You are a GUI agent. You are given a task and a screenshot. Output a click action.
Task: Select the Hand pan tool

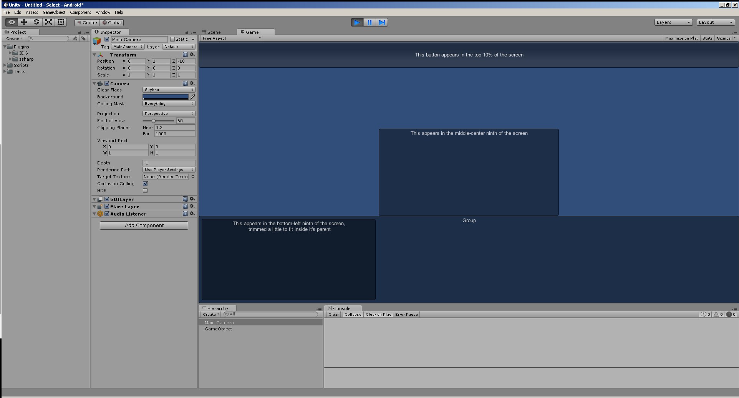(11, 22)
